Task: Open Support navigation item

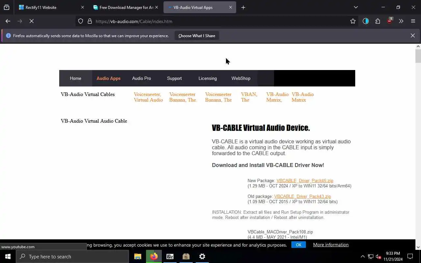Action: coord(174,78)
